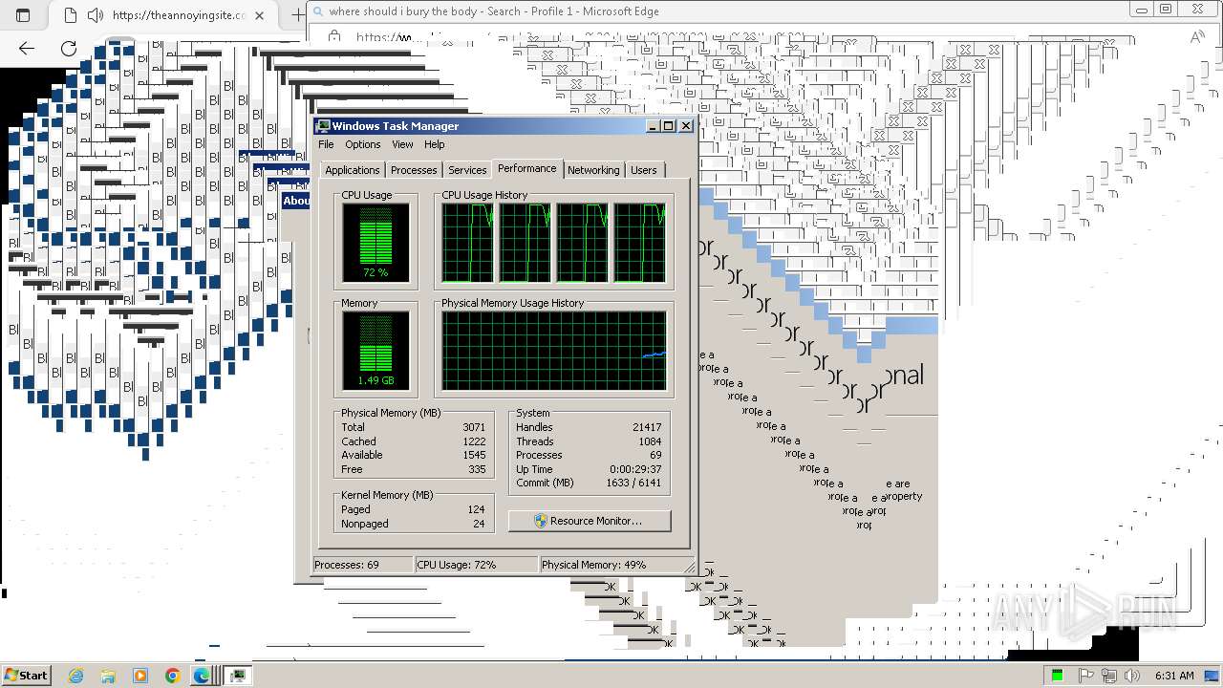Open Resource Monitor
The image size is (1223, 688).
click(590, 521)
